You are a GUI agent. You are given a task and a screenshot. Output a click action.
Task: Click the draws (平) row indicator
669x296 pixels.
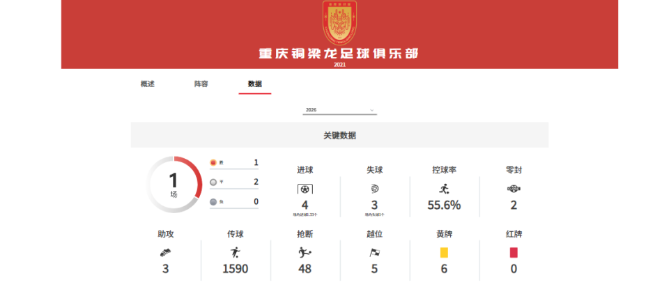pyautogui.click(x=213, y=182)
